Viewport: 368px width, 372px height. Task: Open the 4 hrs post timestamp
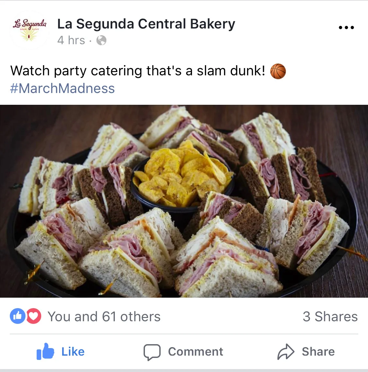(x=71, y=40)
